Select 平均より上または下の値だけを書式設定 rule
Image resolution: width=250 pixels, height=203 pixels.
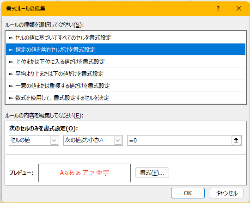click(126, 74)
